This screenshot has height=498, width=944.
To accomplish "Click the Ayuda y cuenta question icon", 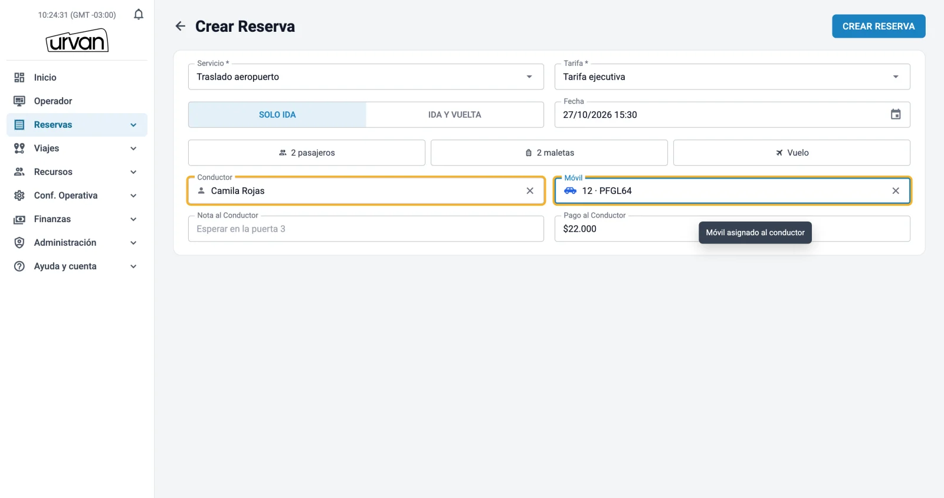I will point(19,266).
